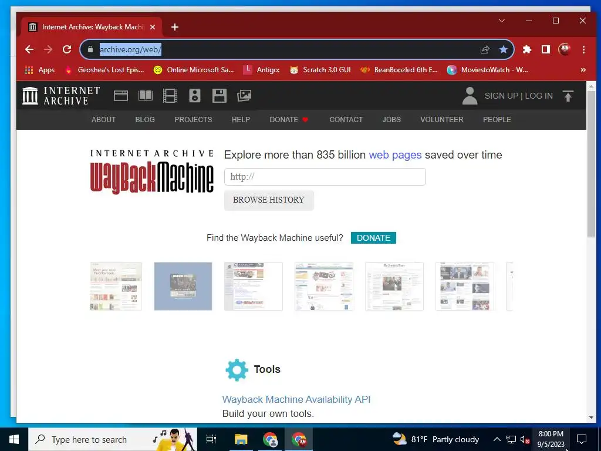This screenshot has width=601, height=451.
Task: Click the muted volume tray icon
Action: [x=525, y=439]
